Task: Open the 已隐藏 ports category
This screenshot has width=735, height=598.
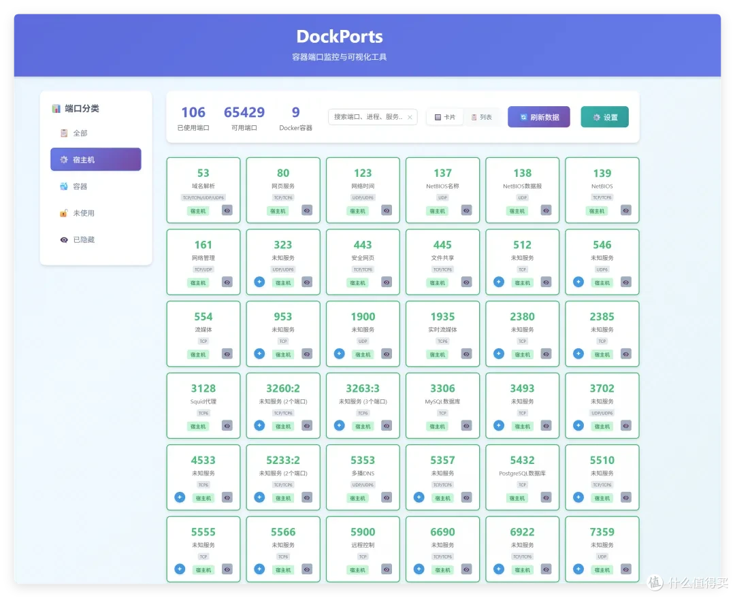Action: coord(96,239)
